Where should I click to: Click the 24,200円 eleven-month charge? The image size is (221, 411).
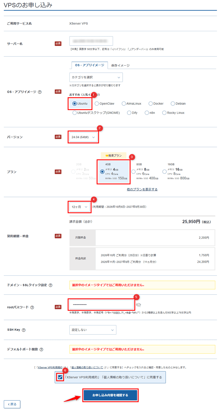click(203, 262)
